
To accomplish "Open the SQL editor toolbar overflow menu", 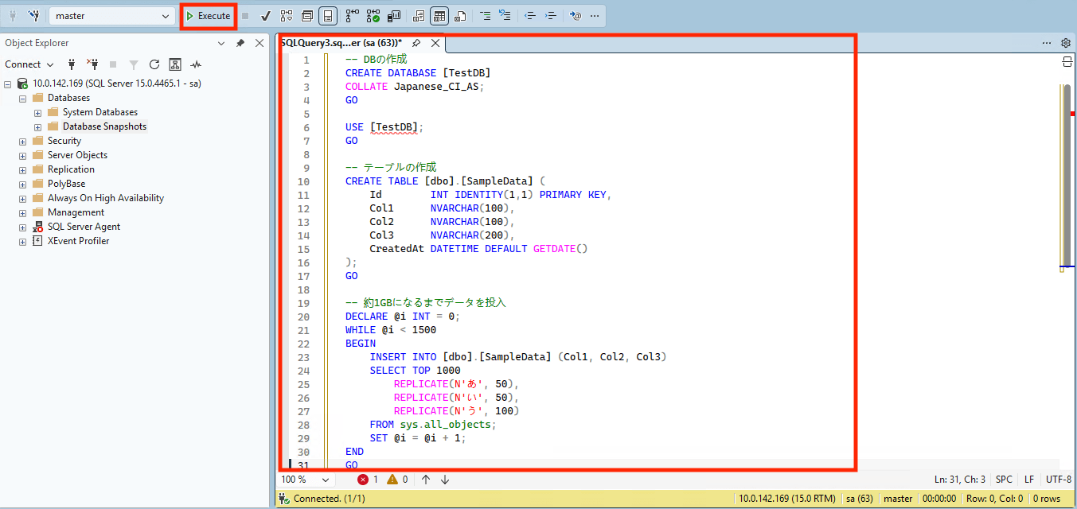I will tap(595, 16).
